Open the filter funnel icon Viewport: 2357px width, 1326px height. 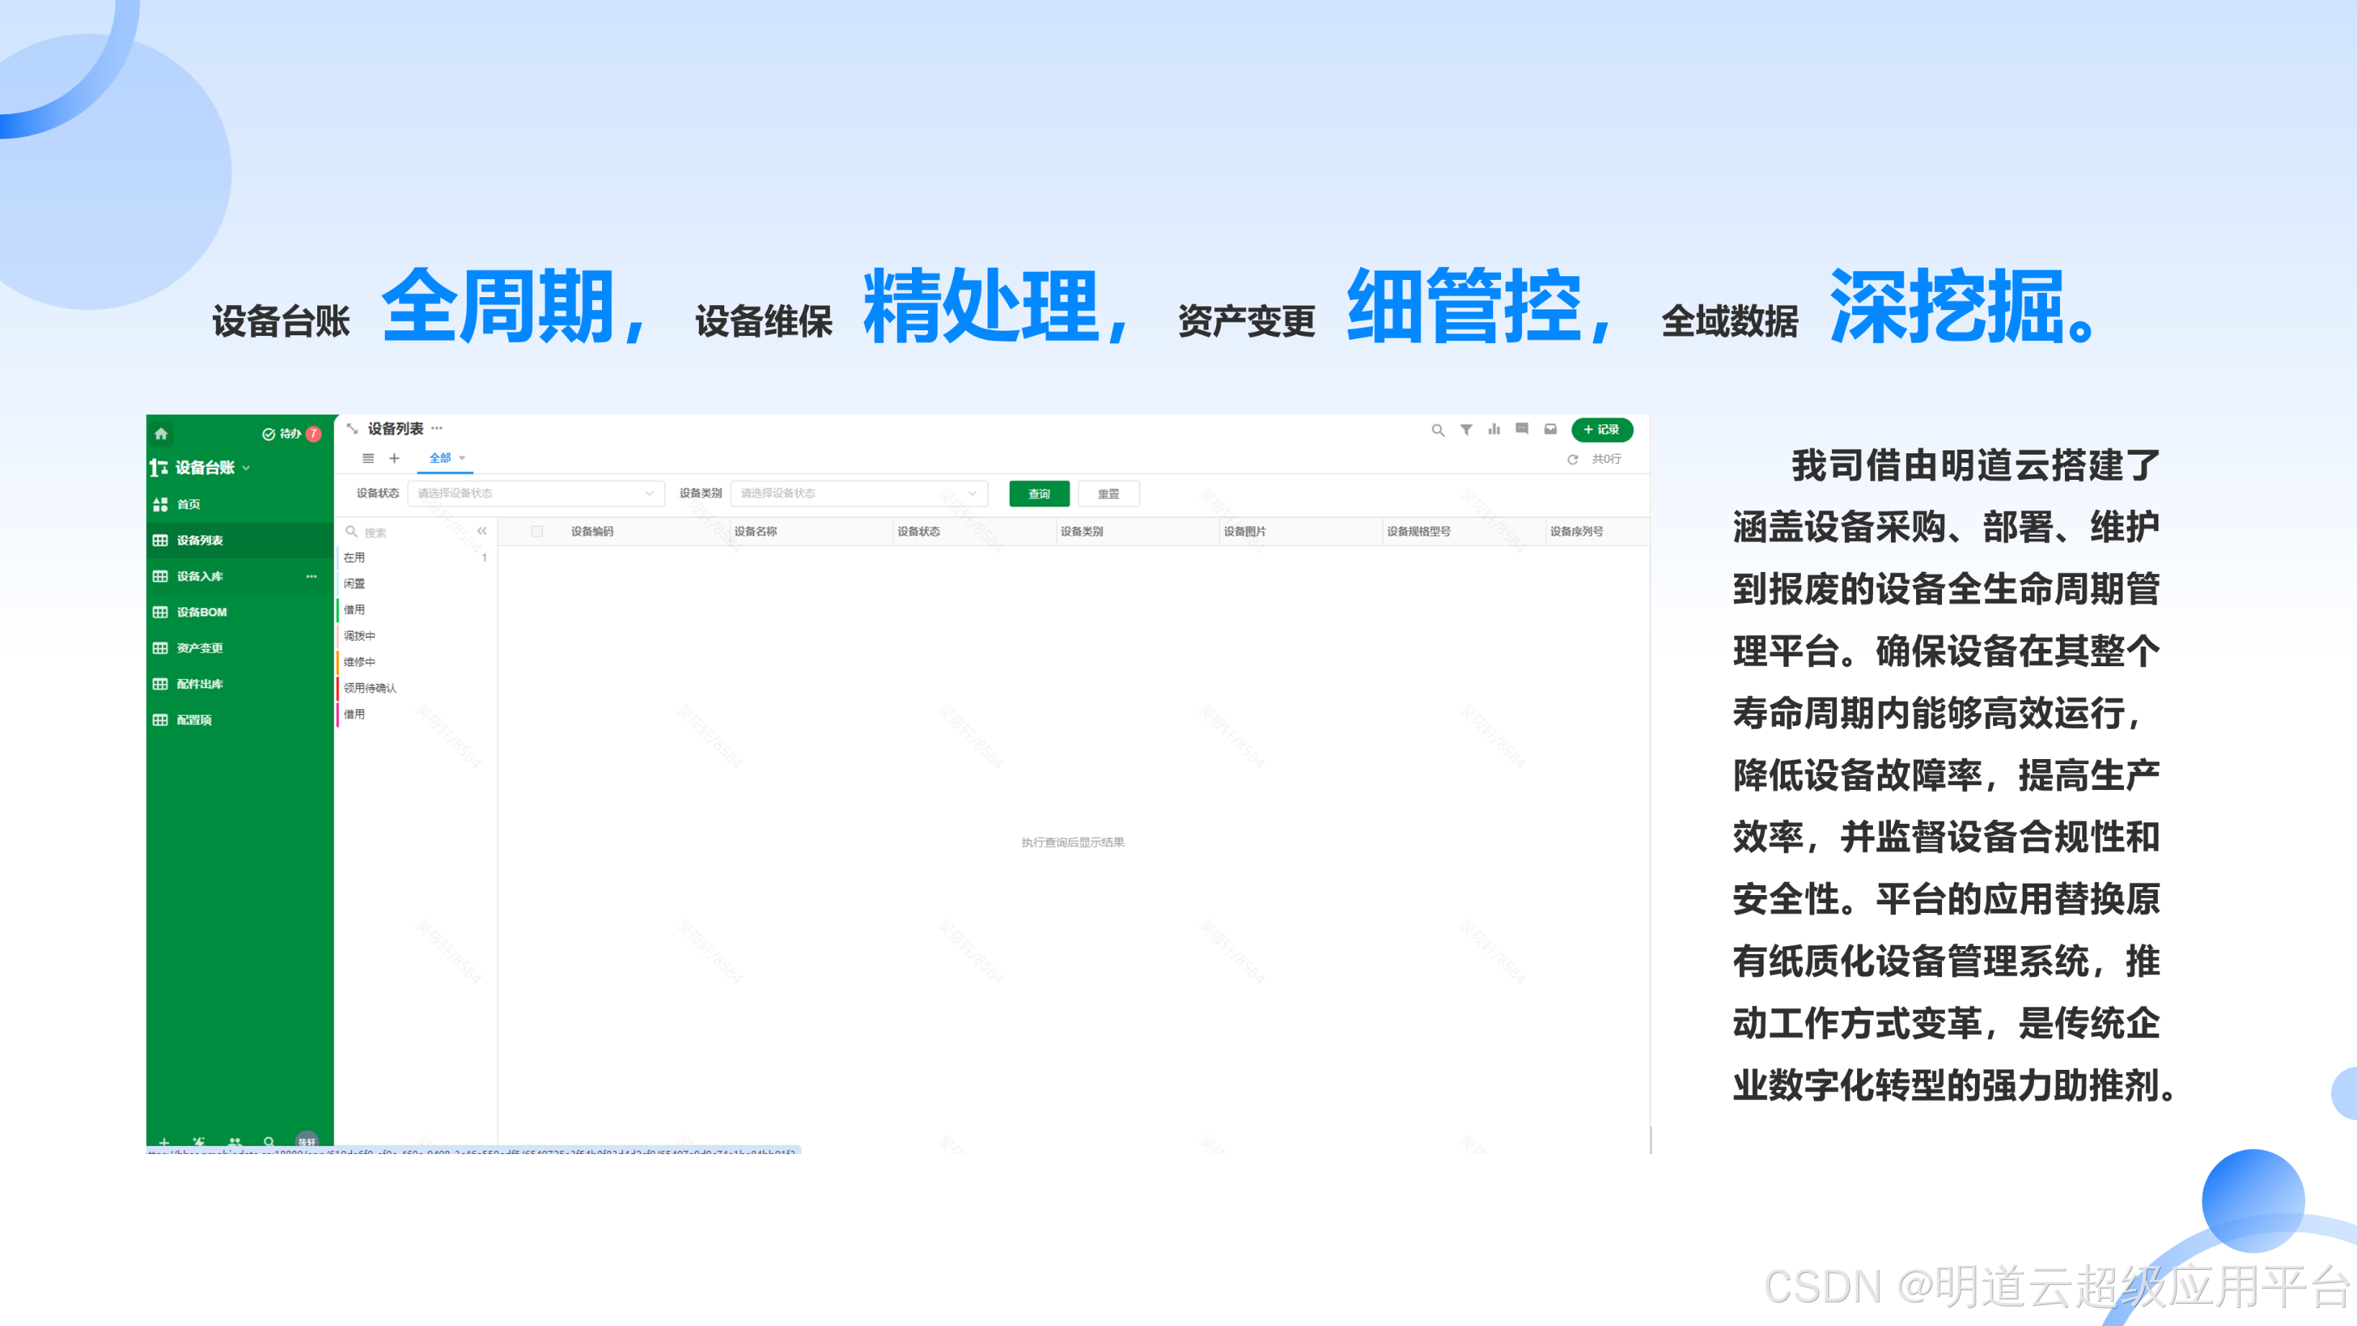(1466, 430)
